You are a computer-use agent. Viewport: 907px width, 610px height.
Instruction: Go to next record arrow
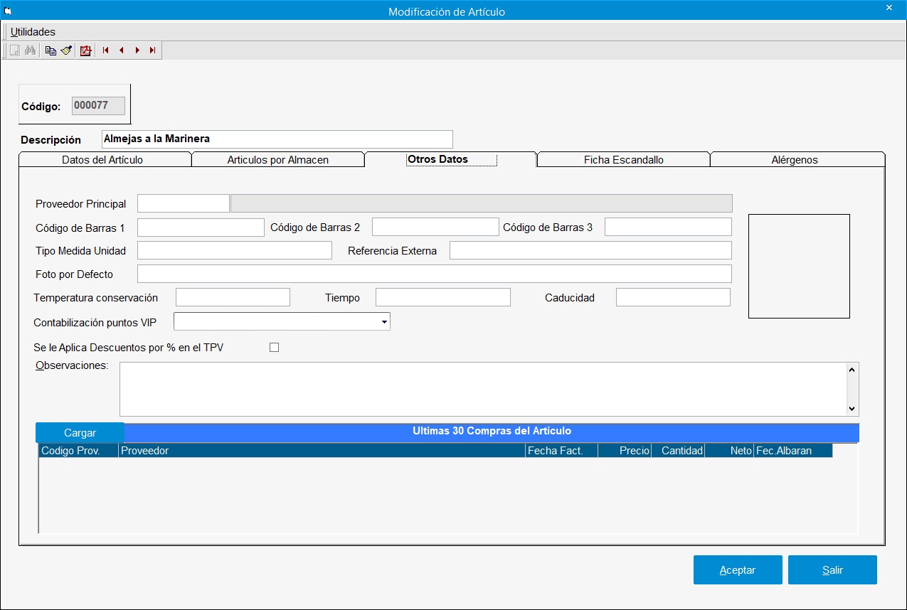click(x=137, y=50)
